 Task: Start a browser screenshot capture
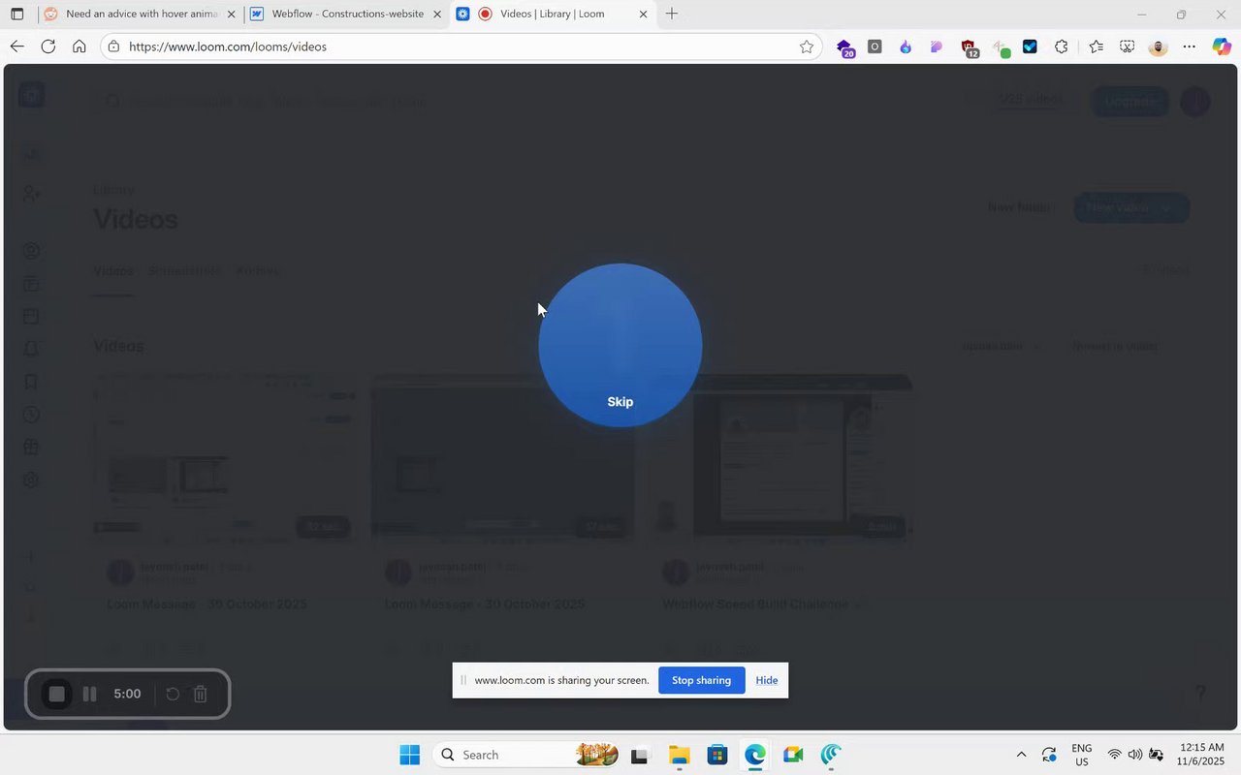1127,46
